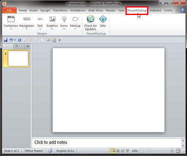Switch to the Review tab

click(111, 10)
